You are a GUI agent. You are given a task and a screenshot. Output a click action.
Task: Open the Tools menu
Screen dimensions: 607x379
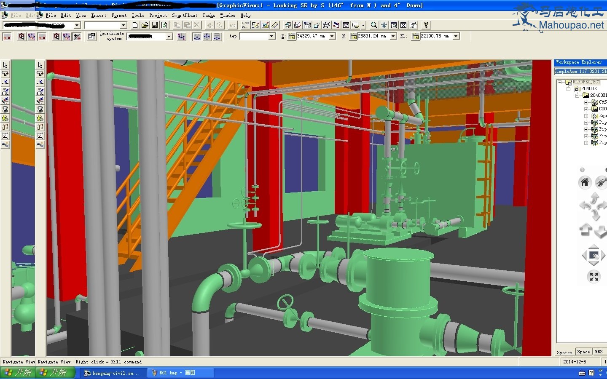coord(138,15)
